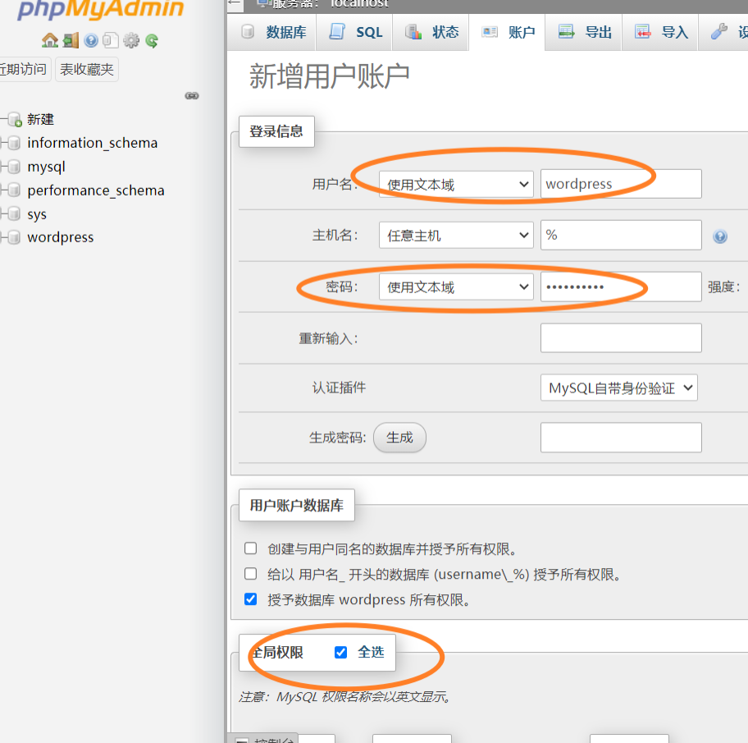Click the back arrow icon at top
This screenshot has width=748, height=743.
[234, 3]
